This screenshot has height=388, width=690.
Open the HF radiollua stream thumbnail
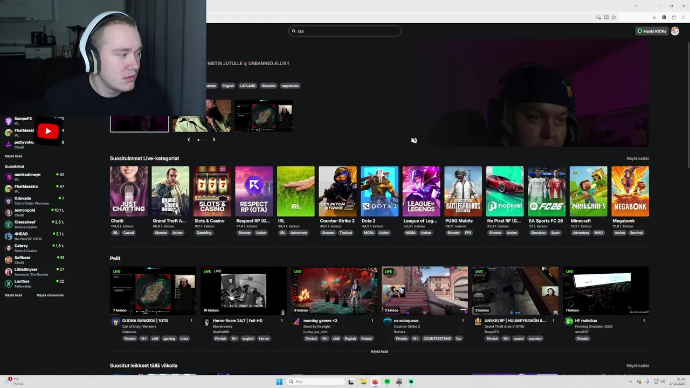coord(606,290)
